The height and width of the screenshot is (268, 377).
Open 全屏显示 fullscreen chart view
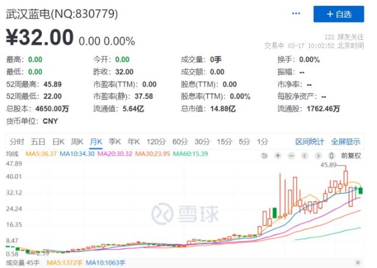(x=346, y=142)
